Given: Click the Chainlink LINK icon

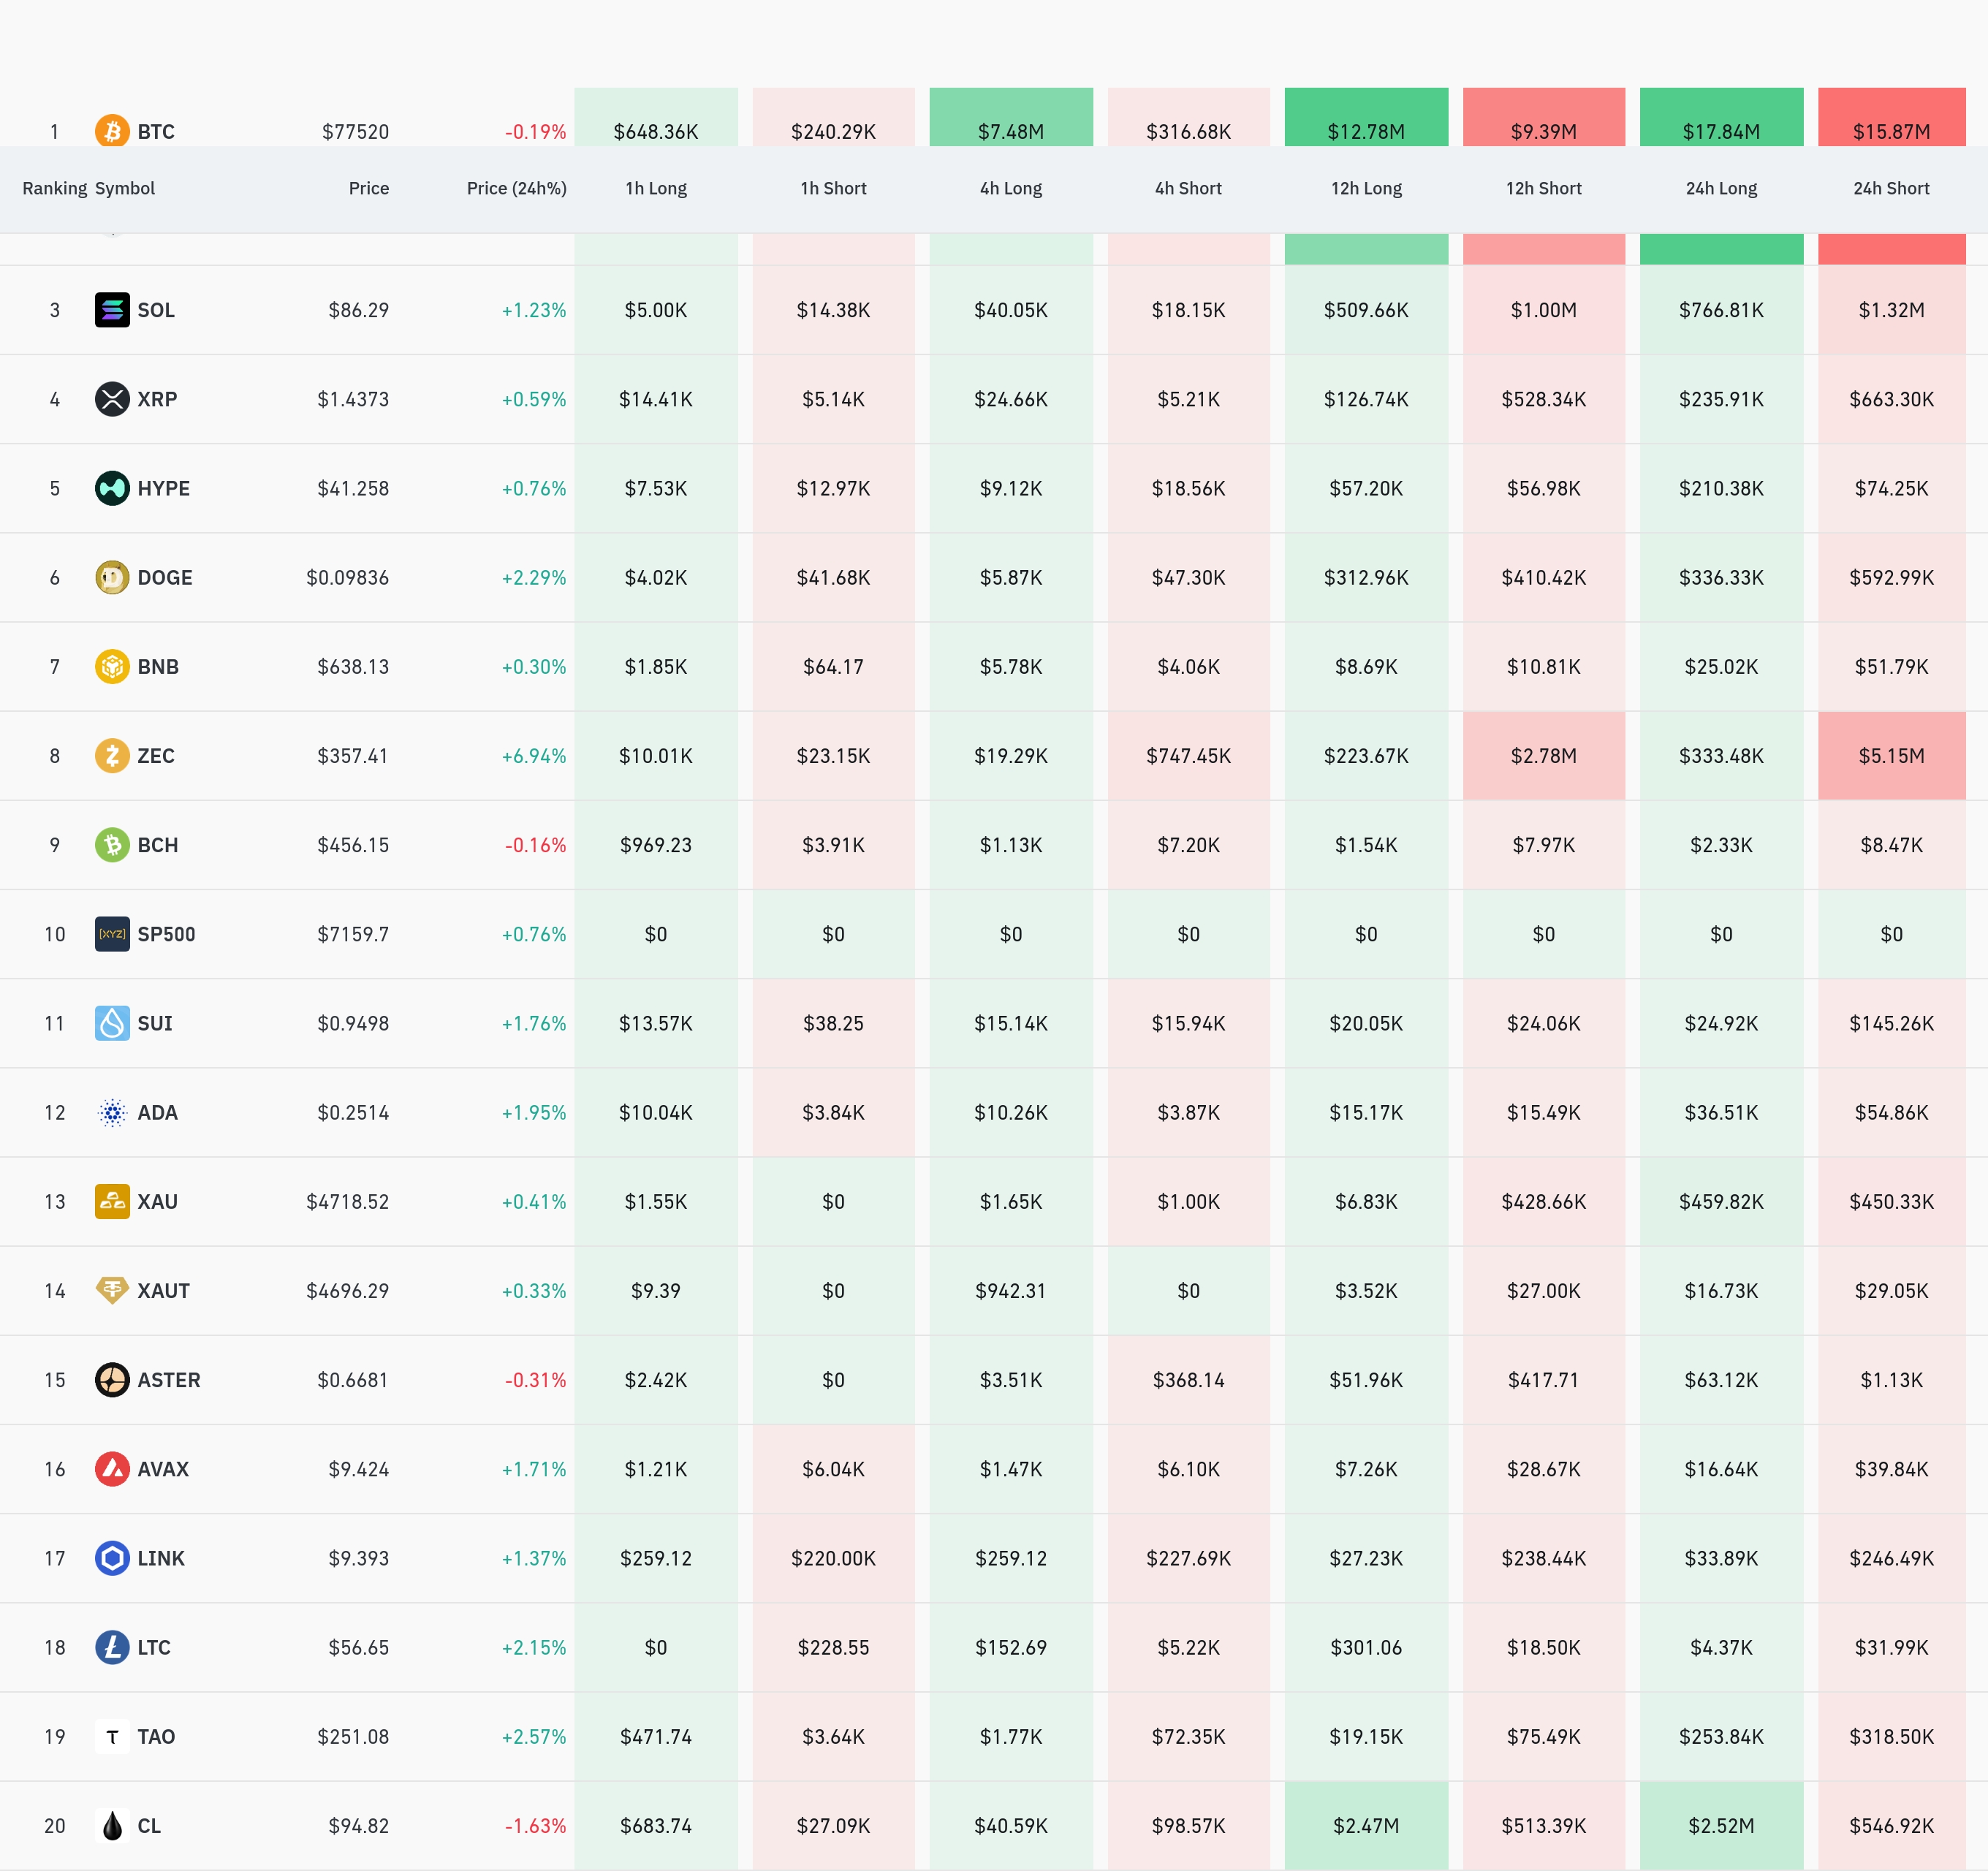Looking at the screenshot, I should tap(112, 1558).
